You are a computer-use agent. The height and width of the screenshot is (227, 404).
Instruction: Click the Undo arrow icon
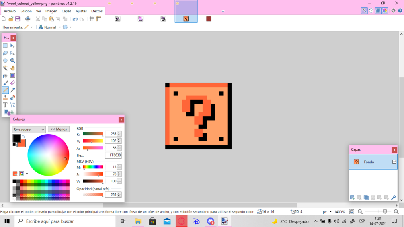[75, 19]
